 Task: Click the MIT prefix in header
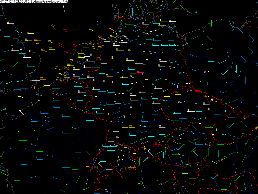click(2, 2)
